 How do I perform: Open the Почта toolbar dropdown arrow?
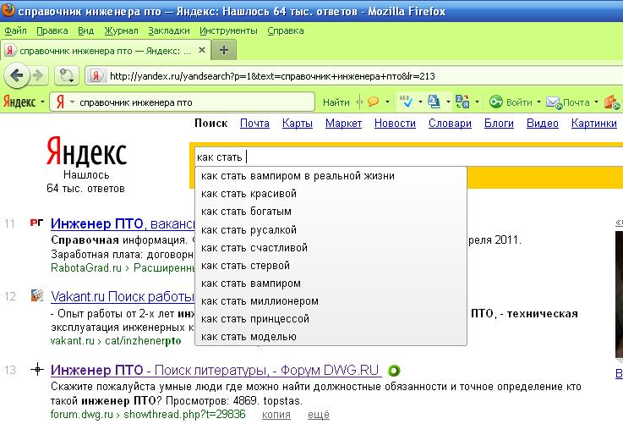(596, 102)
